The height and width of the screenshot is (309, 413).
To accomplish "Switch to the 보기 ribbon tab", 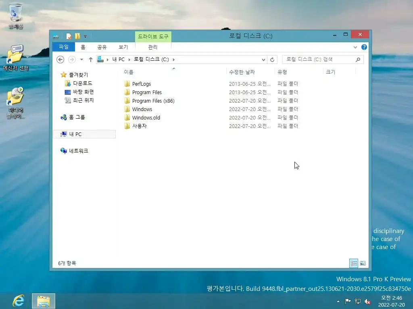I will pos(123,47).
